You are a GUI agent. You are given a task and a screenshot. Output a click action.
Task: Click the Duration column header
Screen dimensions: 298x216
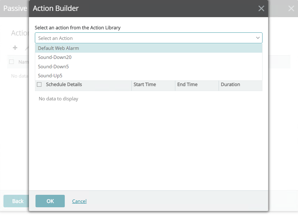click(x=230, y=84)
